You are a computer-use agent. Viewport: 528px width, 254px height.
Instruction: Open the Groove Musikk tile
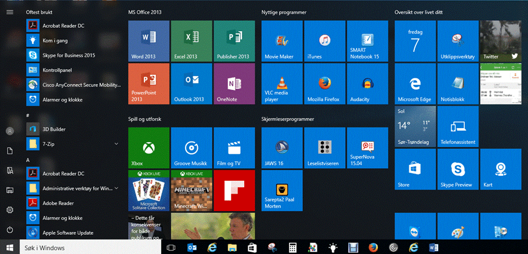[191, 148]
